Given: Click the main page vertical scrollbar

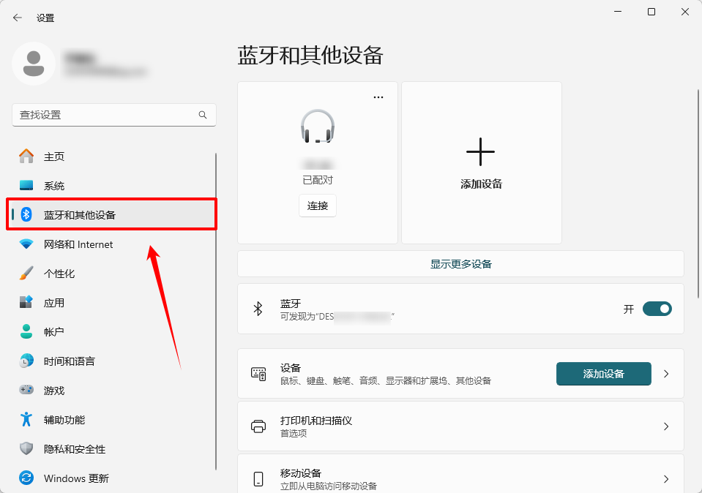Looking at the screenshot, I should click(698, 194).
